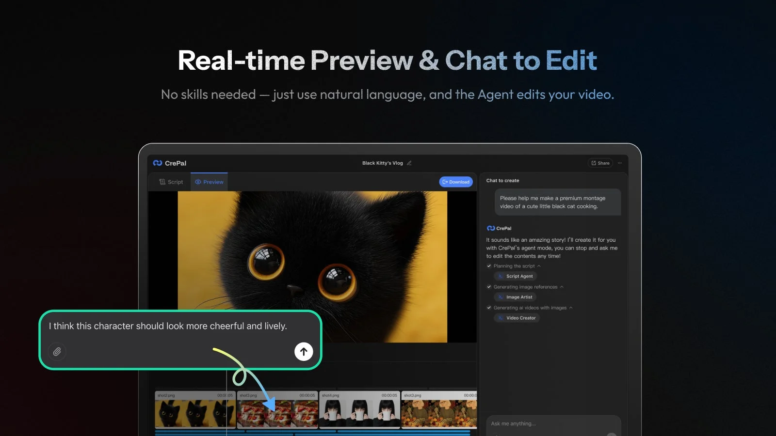Click the CrePal logo in header

[x=170, y=163]
